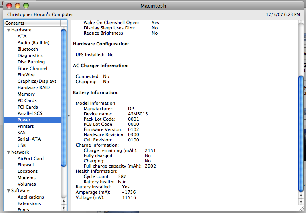Click sidebar scrollbar up arrow
This screenshot has width=306, height=213.
(64, 201)
